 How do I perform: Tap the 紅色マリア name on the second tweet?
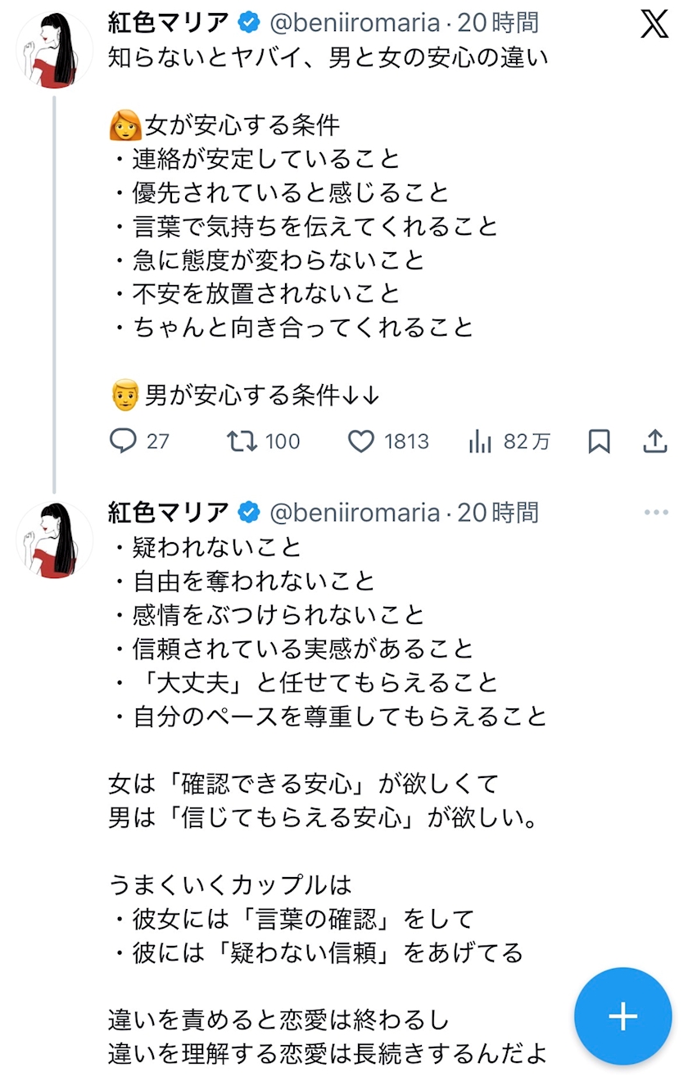169,513
